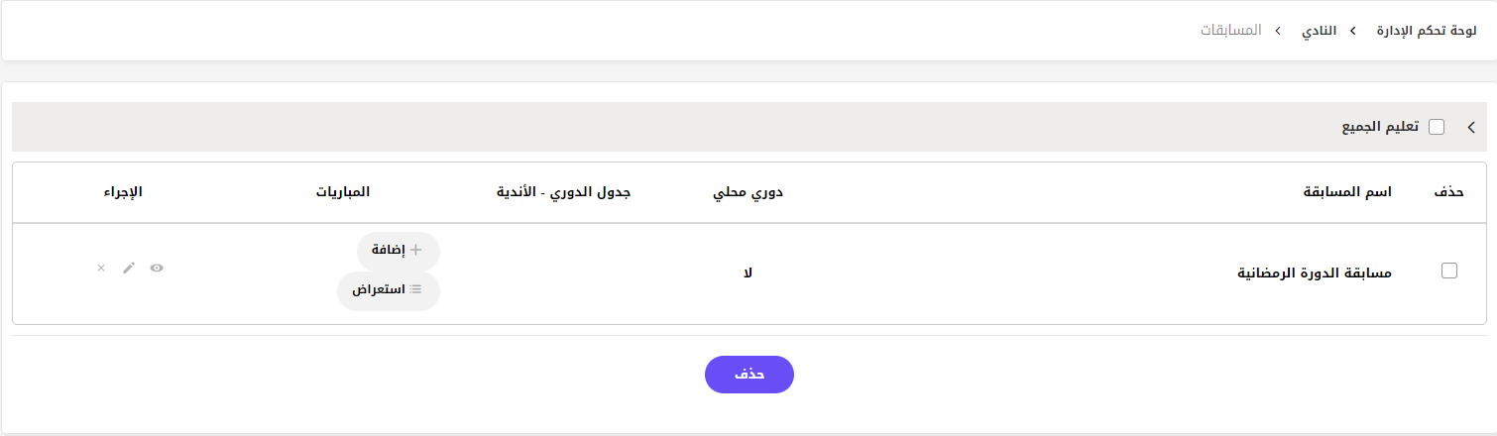Click the الإجراء column header
1497x436 pixels.
coord(122,192)
